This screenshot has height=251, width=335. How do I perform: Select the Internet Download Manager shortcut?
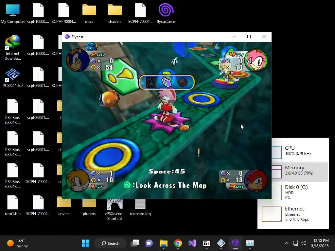tap(13, 48)
